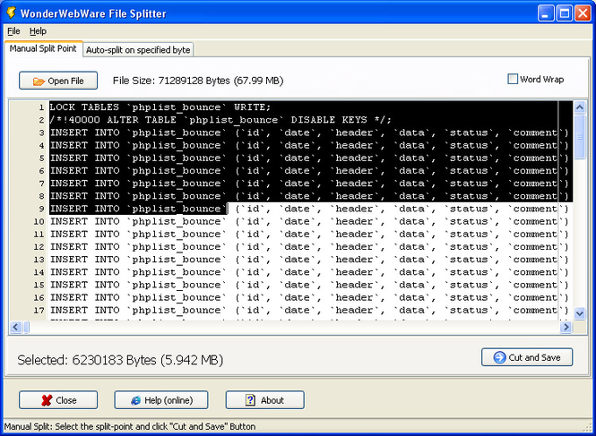Minimize the File Splitter window
The width and height of the screenshot is (596, 436).
(546, 13)
